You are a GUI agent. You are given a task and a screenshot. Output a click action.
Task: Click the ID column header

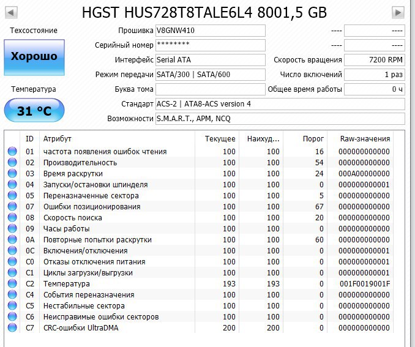(29, 139)
